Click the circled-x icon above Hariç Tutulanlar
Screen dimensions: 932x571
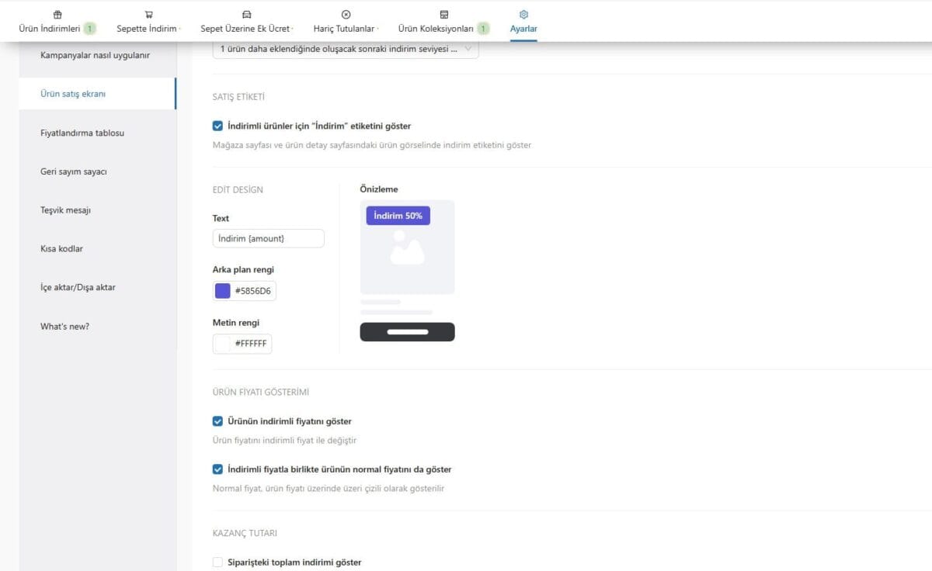pyautogui.click(x=346, y=15)
